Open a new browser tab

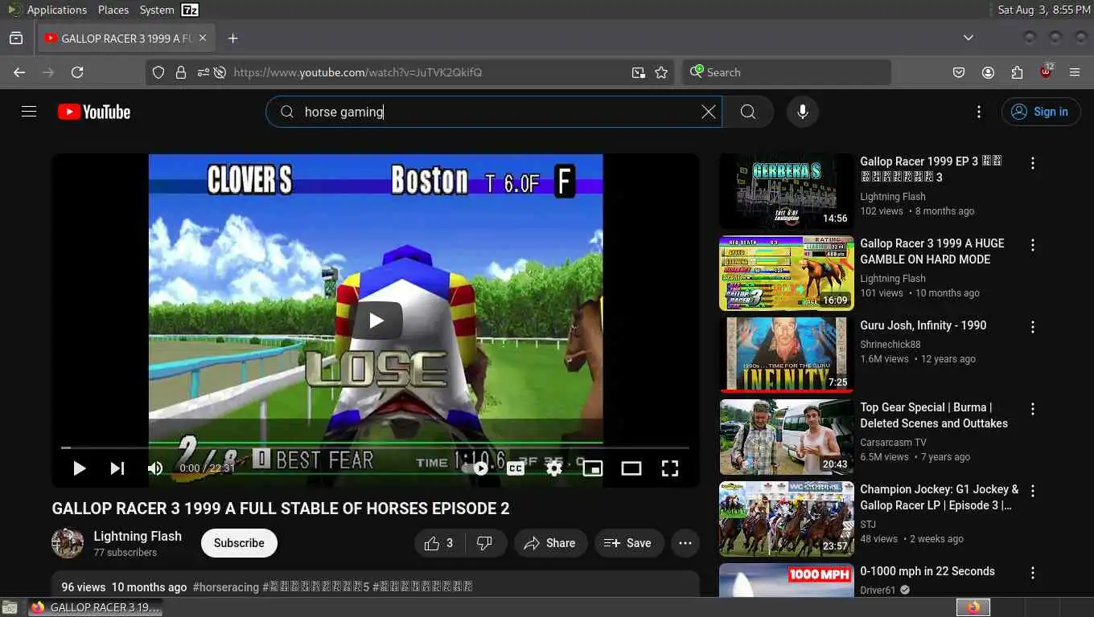point(232,39)
